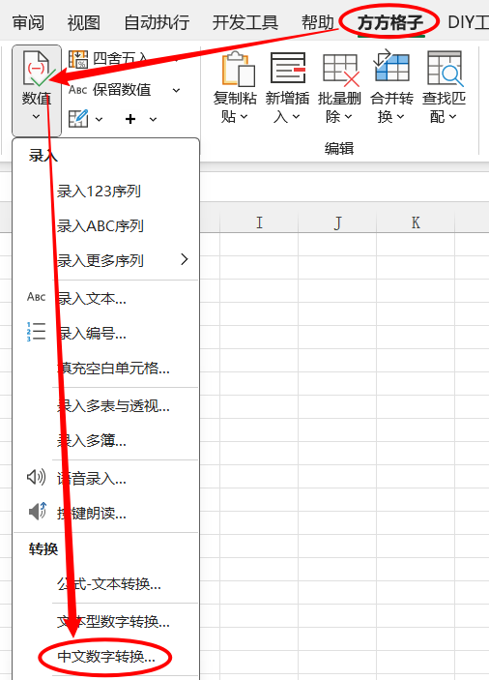Click the 合并转换 icon
This screenshot has width=489, height=680.
coord(391,67)
